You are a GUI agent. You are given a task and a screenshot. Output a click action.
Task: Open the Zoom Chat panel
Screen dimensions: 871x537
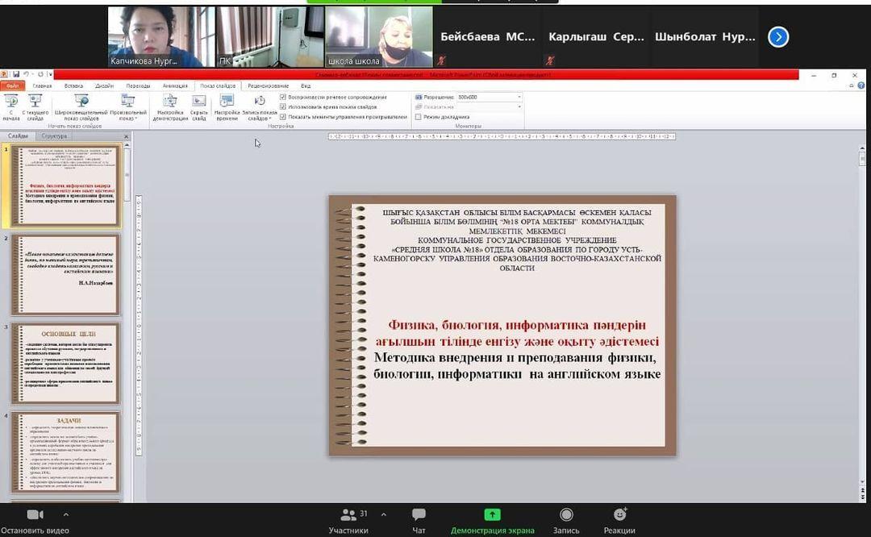pos(419,521)
